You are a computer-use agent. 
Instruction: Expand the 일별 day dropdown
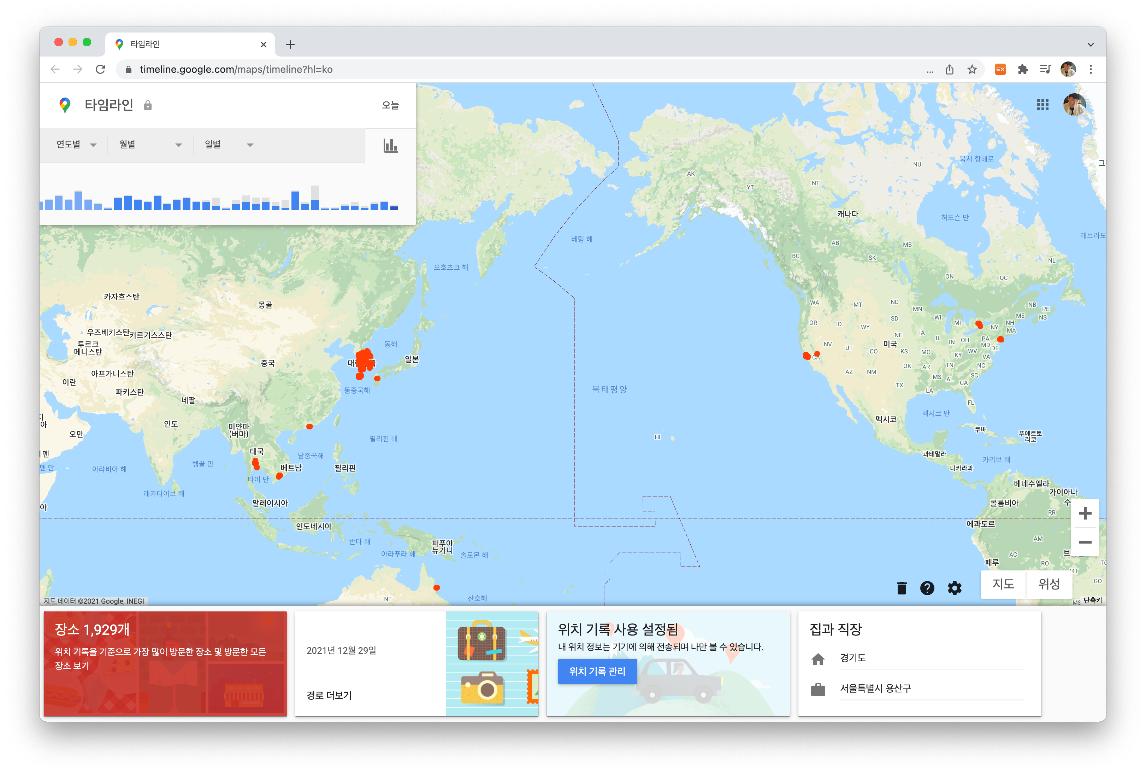tap(228, 145)
